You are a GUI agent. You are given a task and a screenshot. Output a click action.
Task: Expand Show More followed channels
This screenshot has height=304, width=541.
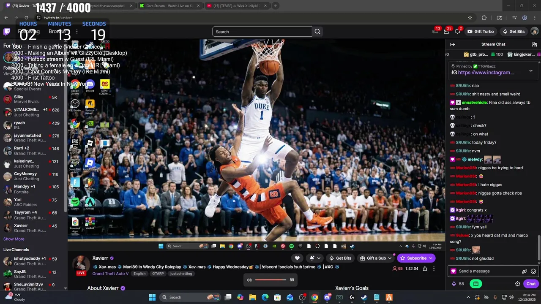click(x=14, y=239)
